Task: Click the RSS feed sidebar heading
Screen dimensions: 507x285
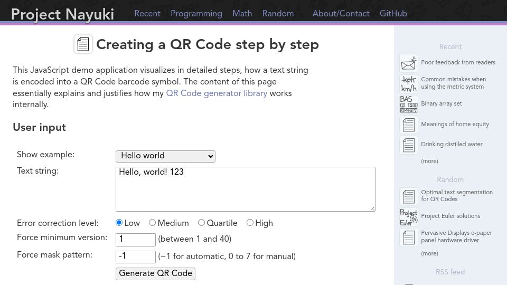Action: (450, 272)
